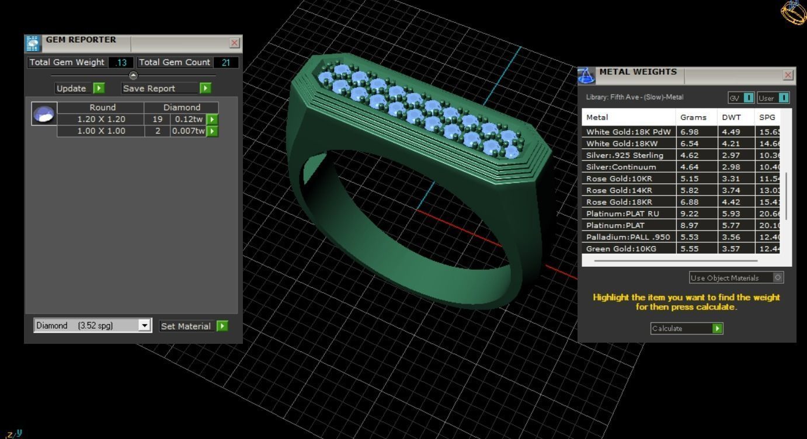Click the metal list vertical scrollbar
This screenshot has height=439, width=807.
click(x=787, y=196)
